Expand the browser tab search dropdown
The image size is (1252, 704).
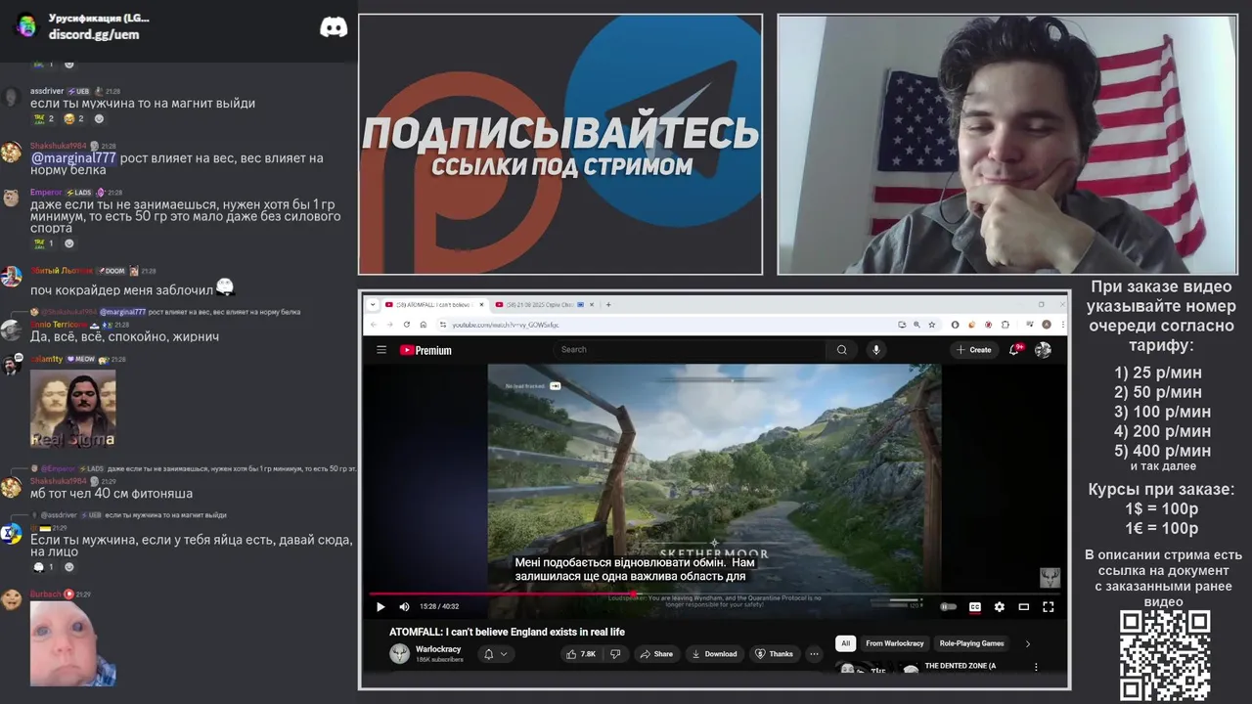pos(372,304)
